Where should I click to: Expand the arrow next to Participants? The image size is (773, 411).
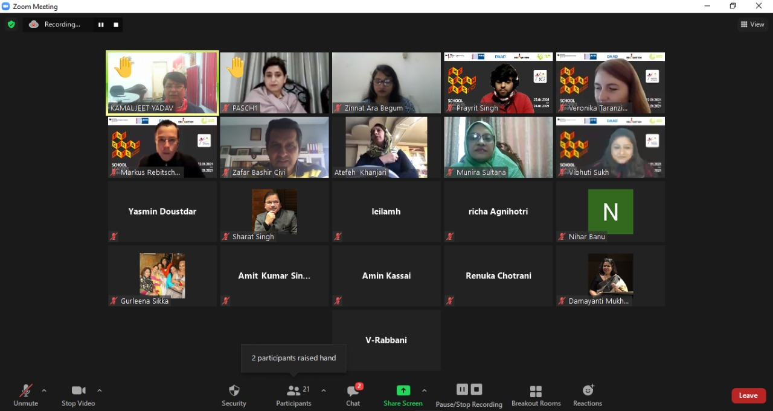[324, 391]
